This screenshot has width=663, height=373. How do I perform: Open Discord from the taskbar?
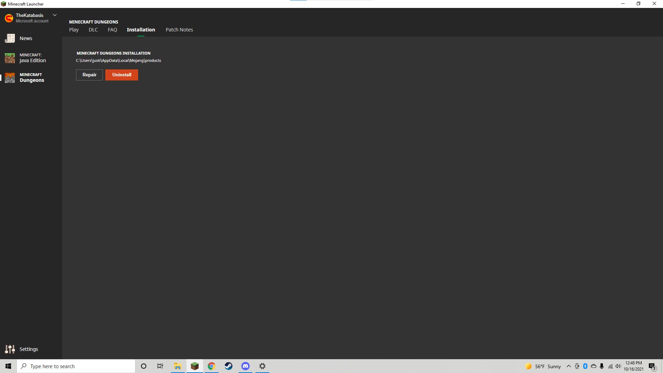click(246, 366)
